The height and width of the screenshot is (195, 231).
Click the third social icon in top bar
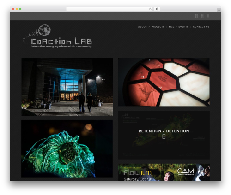click(208, 16)
